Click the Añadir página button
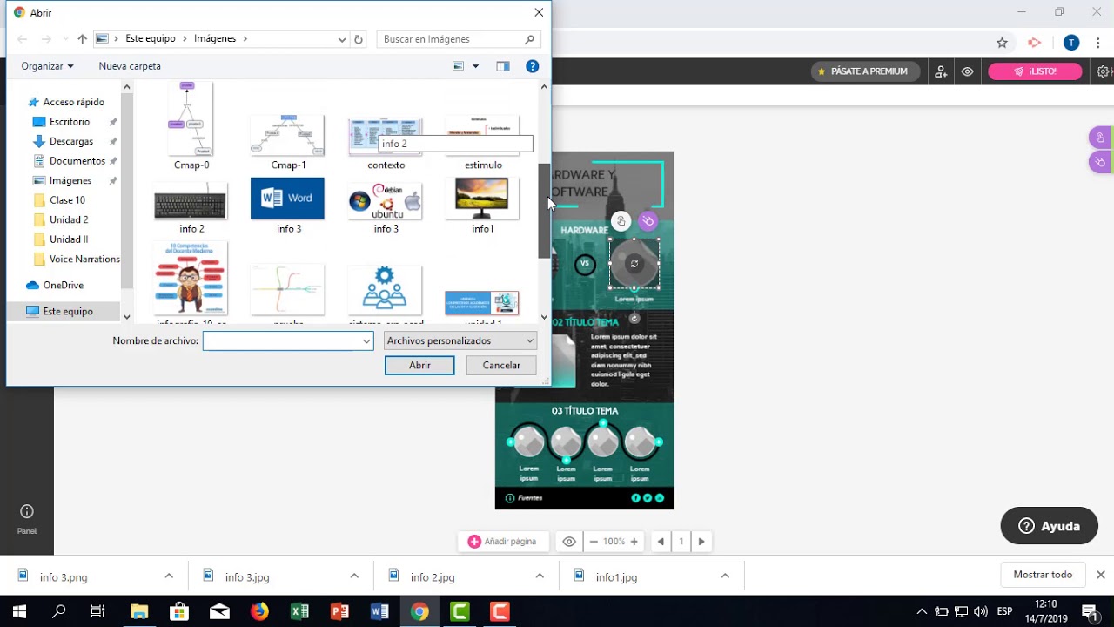The height and width of the screenshot is (627, 1114). click(502, 542)
